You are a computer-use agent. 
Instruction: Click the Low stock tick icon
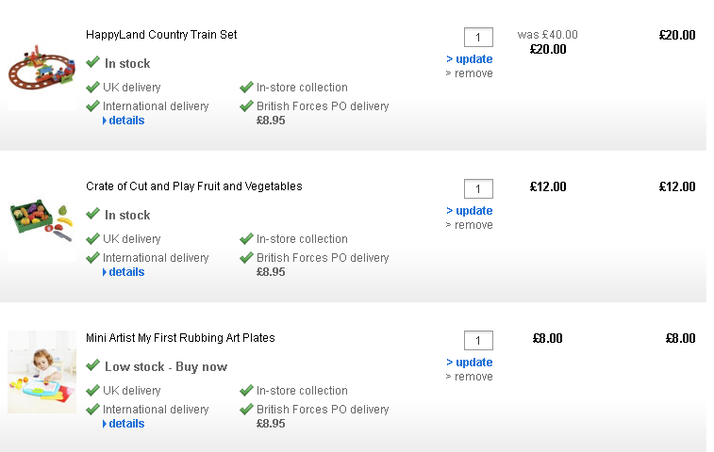92,366
